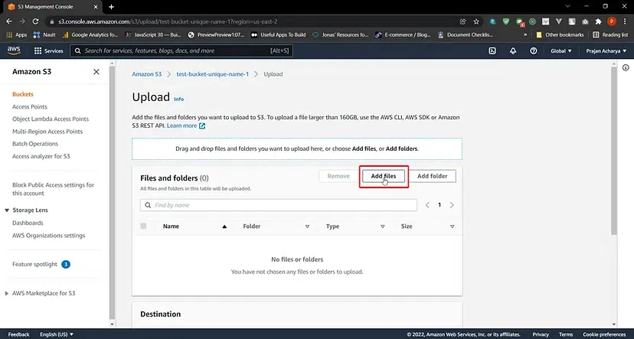Open Access Points in the sidebar
Screen dimensions: 634x339
[30, 106]
